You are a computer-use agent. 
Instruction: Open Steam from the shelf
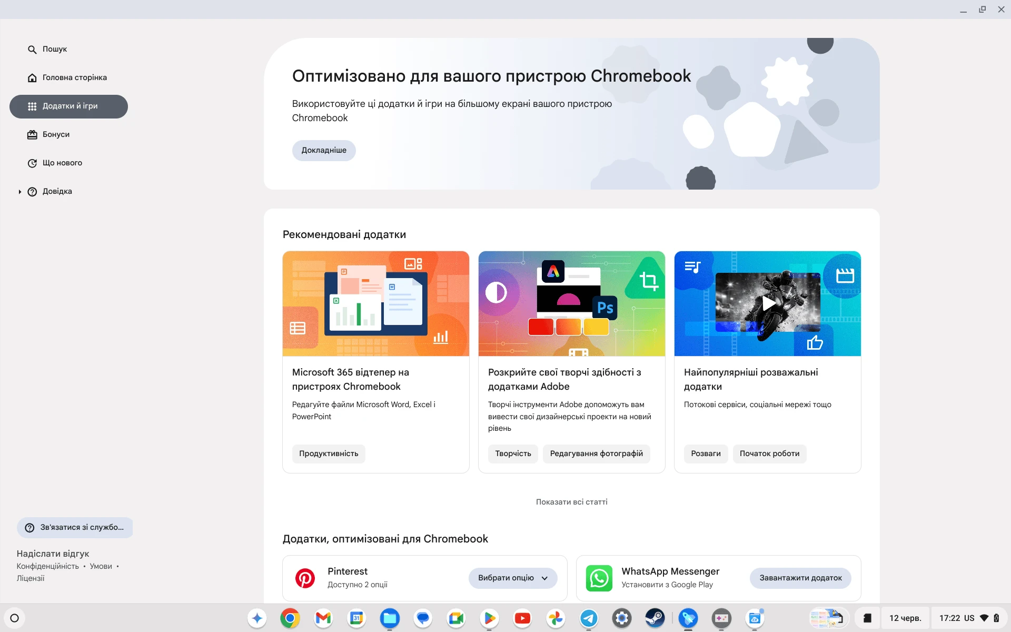click(x=655, y=618)
